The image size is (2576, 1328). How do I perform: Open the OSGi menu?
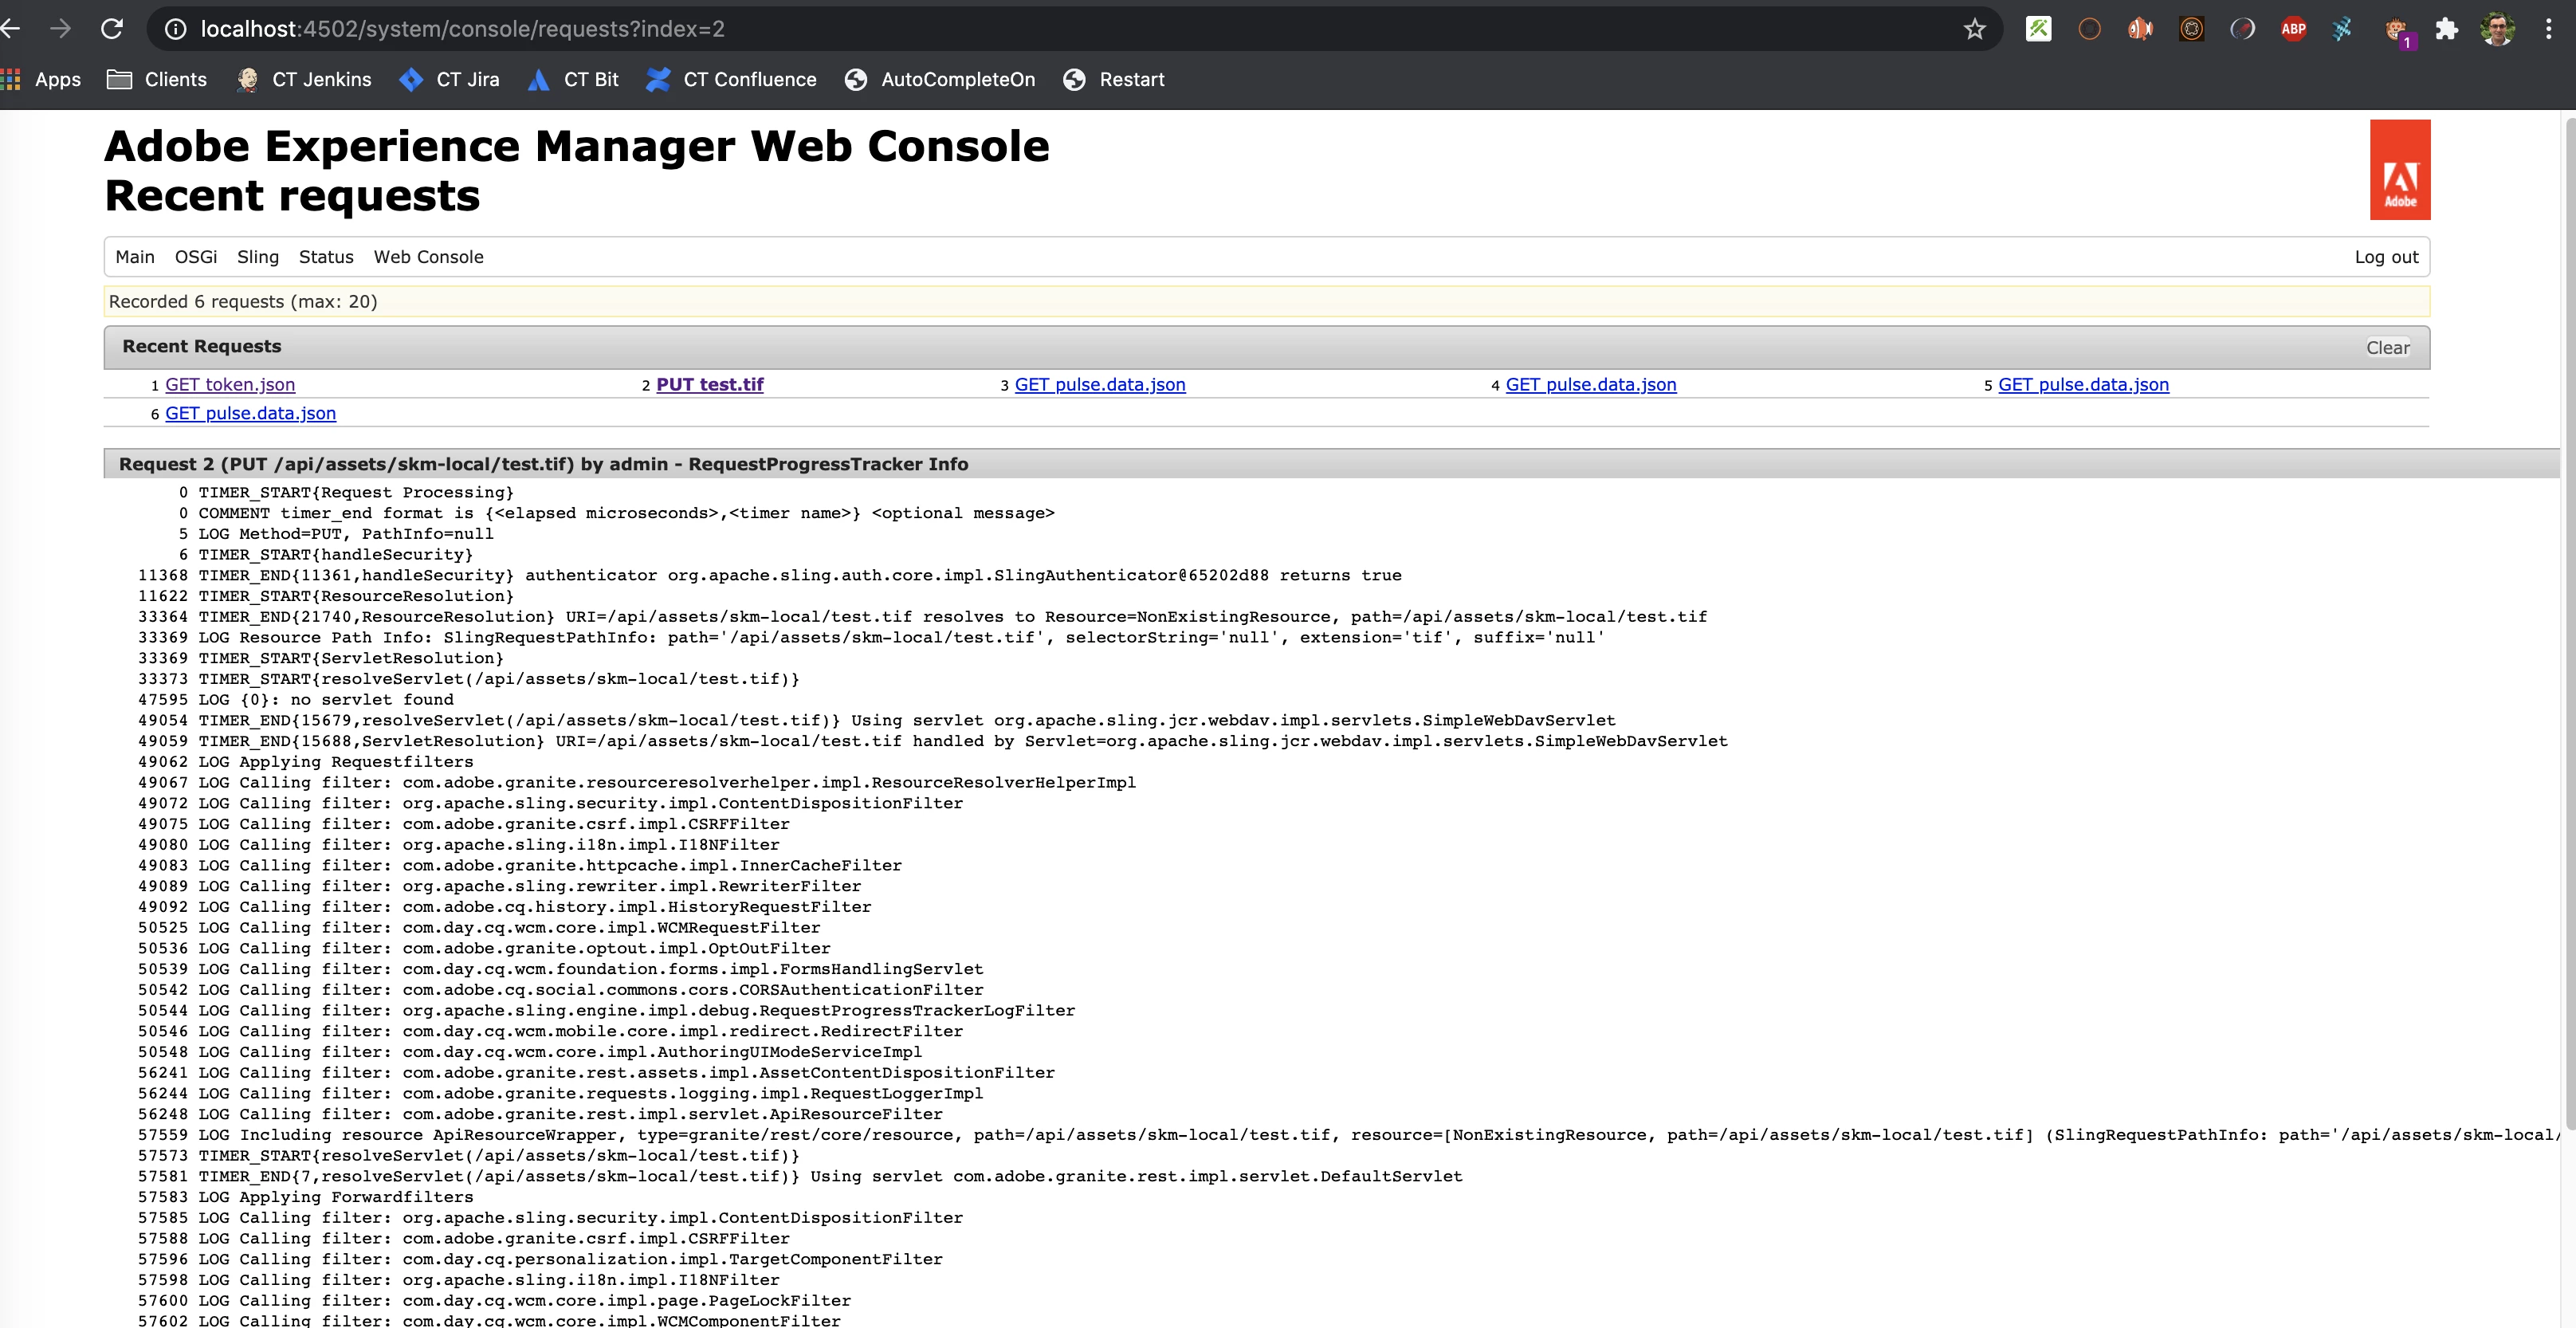pyautogui.click(x=196, y=257)
